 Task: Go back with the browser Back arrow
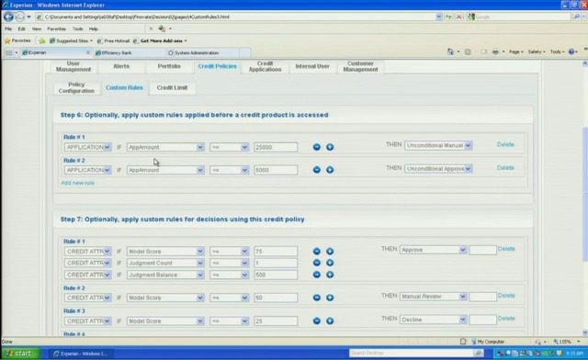[8, 17]
